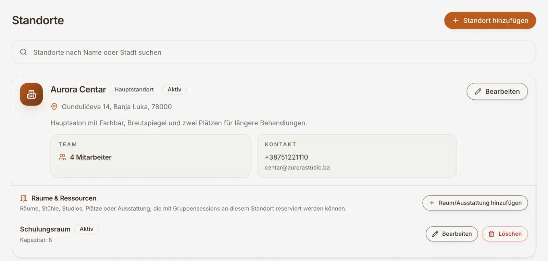Click phone number +38751221110

[x=286, y=157]
